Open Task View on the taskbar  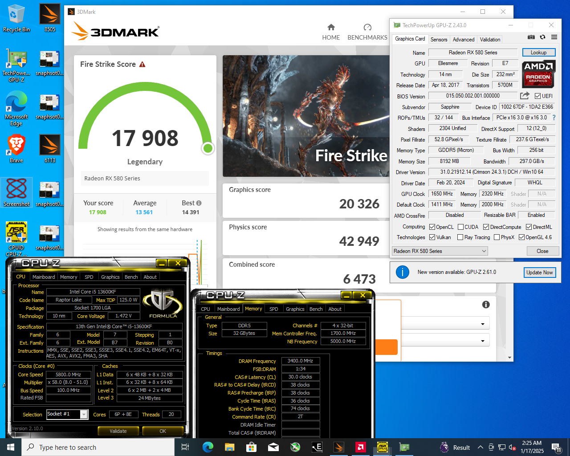point(185,447)
